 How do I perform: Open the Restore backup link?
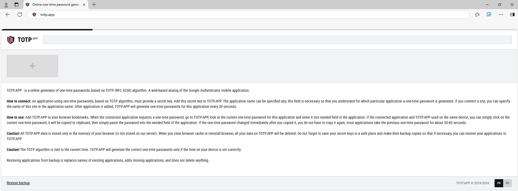pos(18,183)
